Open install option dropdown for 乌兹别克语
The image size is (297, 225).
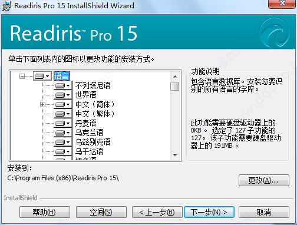(63, 142)
